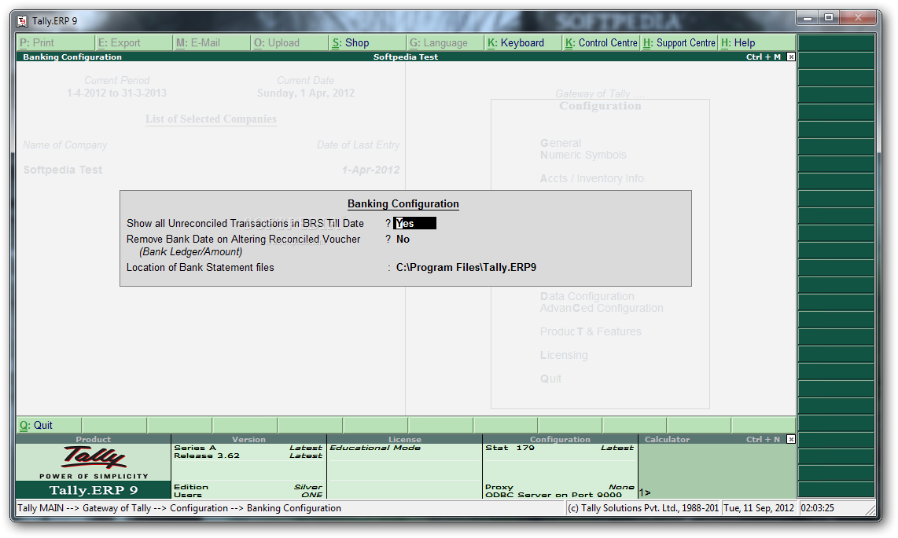898x538 pixels.
Task: Open K: Keyboard option
Action: click(x=524, y=43)
